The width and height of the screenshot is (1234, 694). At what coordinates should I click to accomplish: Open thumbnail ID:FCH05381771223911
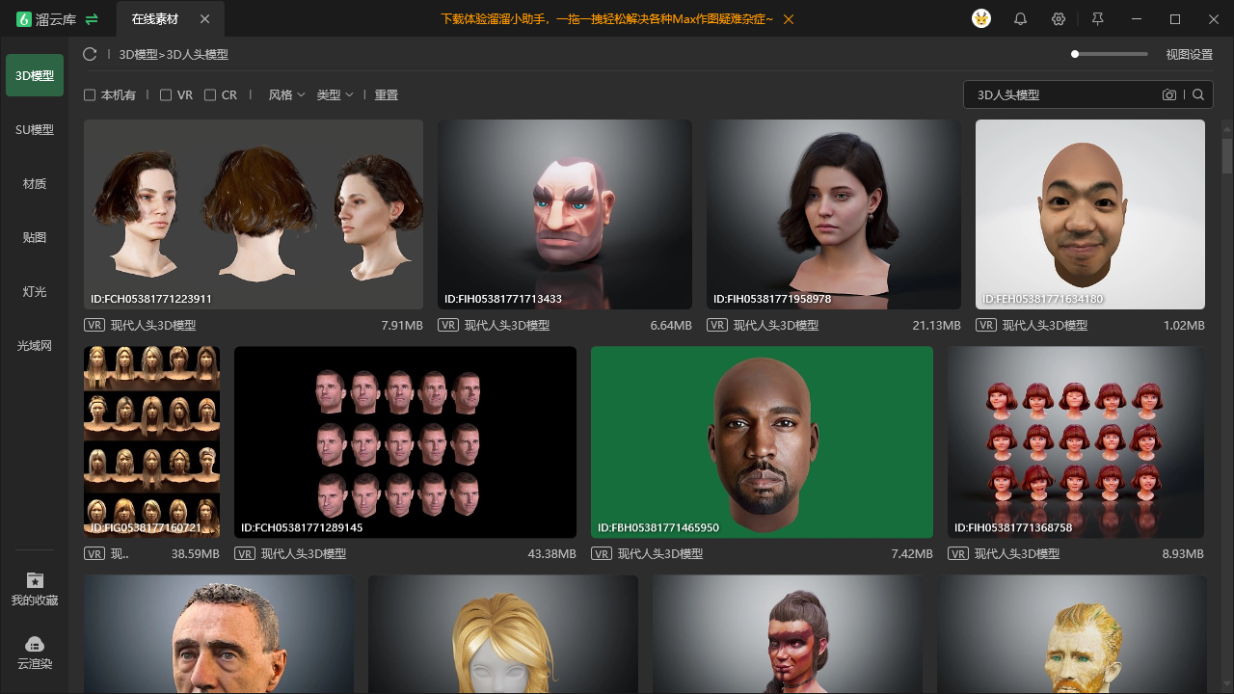coord(254,214)
